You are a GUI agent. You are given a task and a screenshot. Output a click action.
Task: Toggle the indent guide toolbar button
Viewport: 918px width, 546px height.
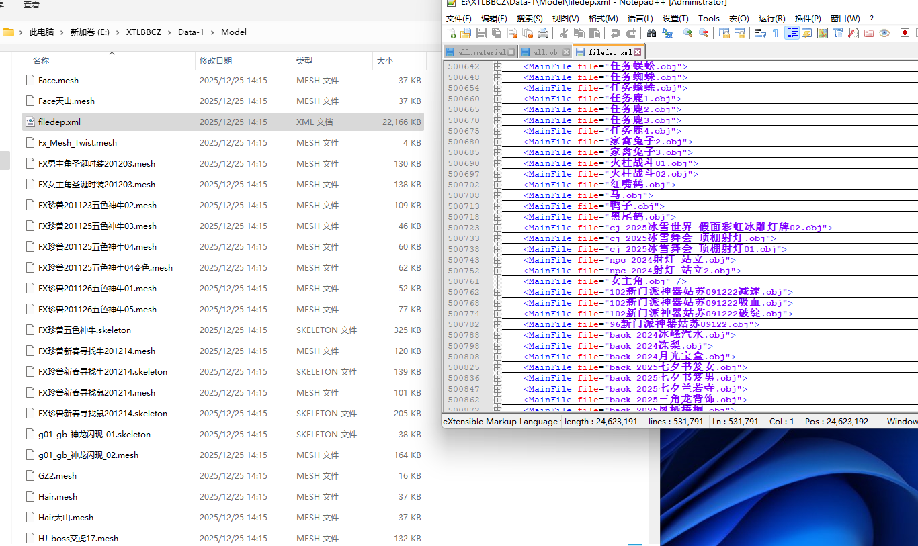point(792,33)
